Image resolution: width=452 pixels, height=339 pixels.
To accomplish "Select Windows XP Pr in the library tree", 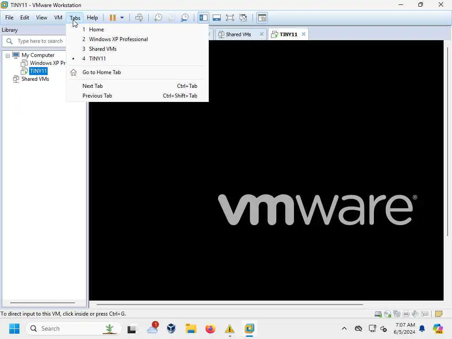I will coord(48,63).
